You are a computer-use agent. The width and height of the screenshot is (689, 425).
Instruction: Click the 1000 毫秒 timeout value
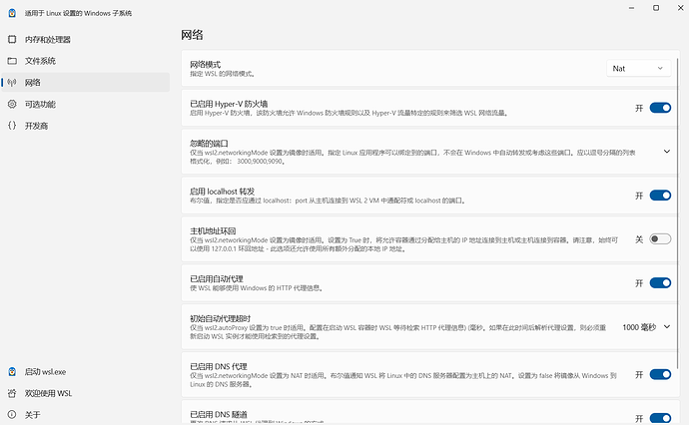(639, 327)
